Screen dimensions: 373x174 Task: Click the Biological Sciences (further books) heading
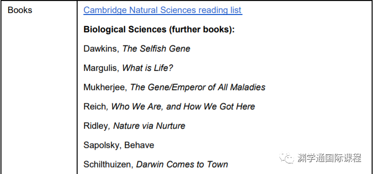[159, 29]
